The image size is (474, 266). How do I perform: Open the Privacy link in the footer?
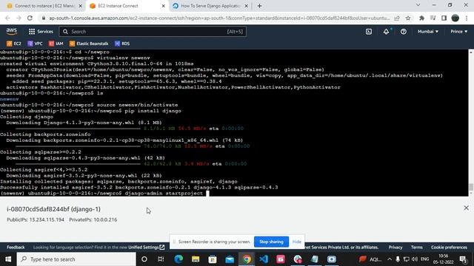point(395,248)
